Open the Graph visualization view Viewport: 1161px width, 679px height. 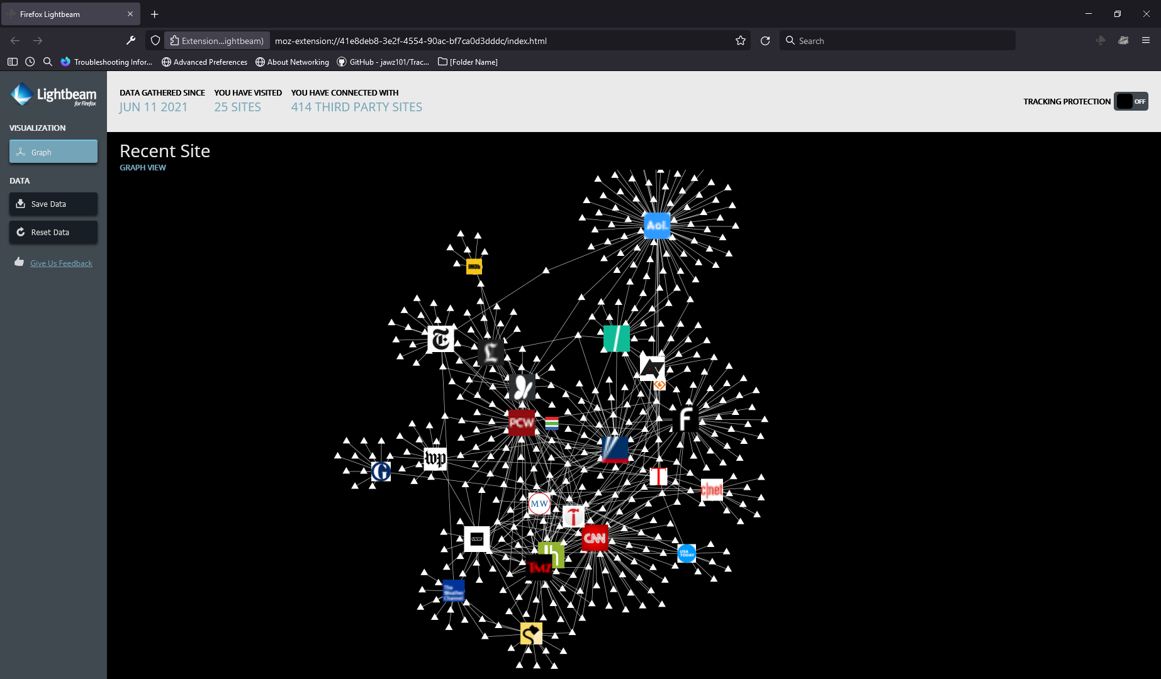(53, 152)
